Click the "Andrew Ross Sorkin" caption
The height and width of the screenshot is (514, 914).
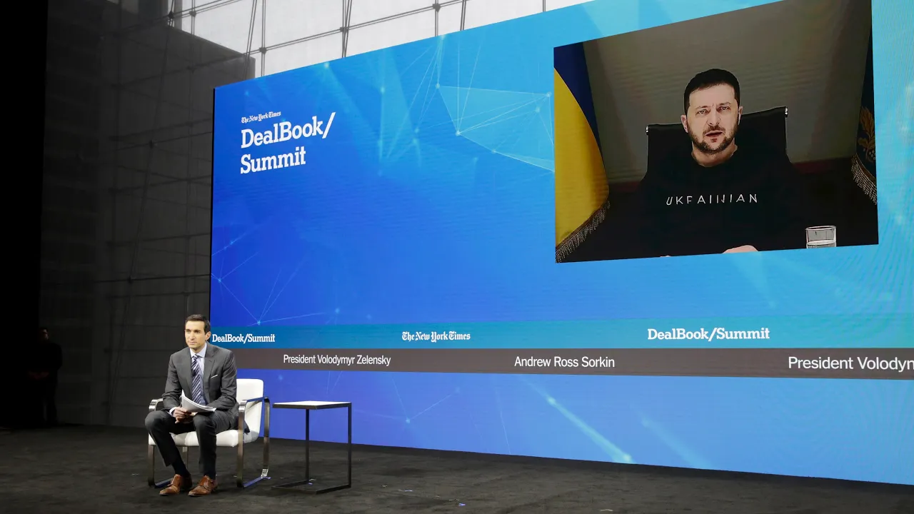click(x=564, y=362)
